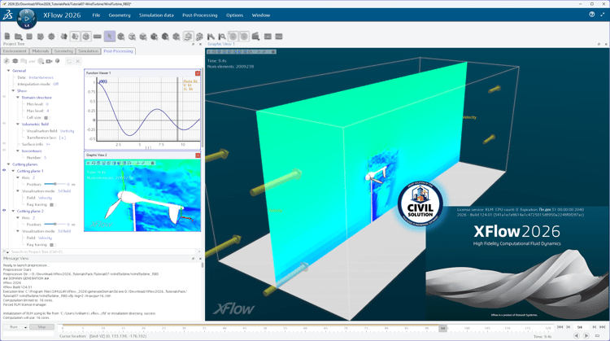Click the Run button

(x=13, y=327)
